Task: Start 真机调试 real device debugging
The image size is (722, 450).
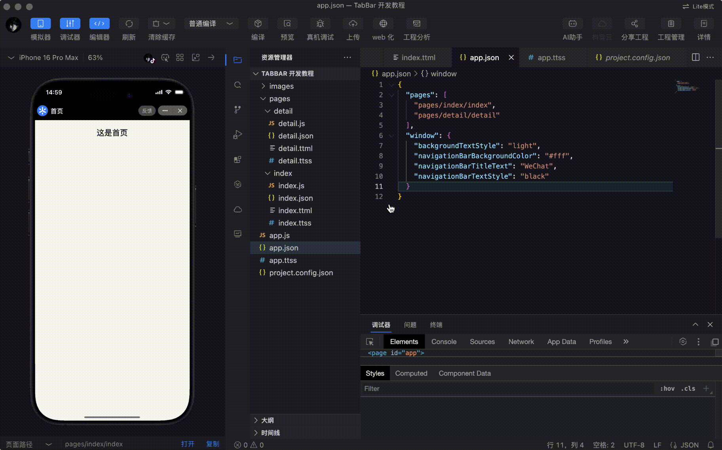Action: (320, 24)
